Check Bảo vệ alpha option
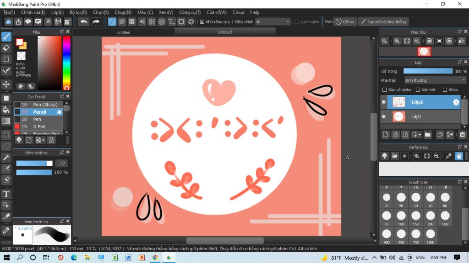Viewport: 469px width, 263px height. (x=385, y=90)
